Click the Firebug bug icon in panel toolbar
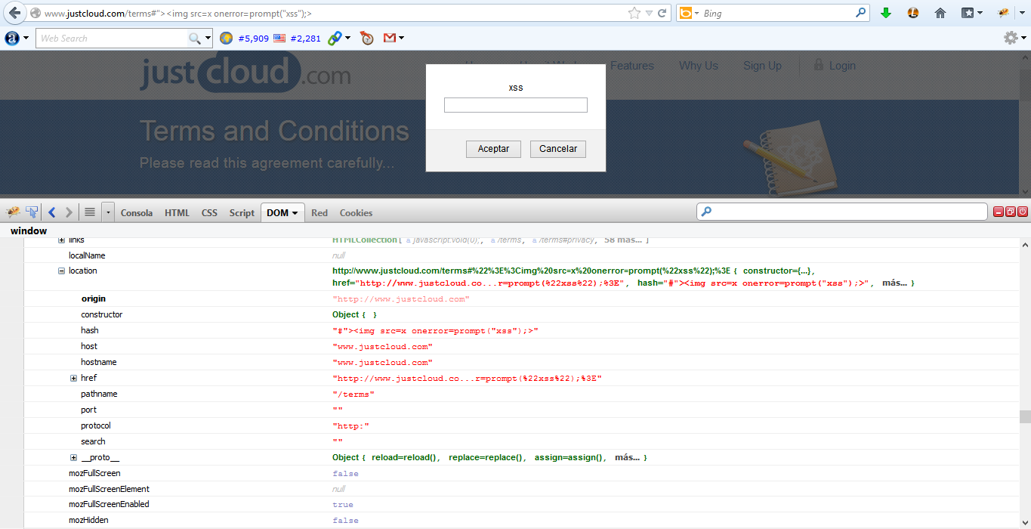The image size is (1031, 529). (13, 212)
